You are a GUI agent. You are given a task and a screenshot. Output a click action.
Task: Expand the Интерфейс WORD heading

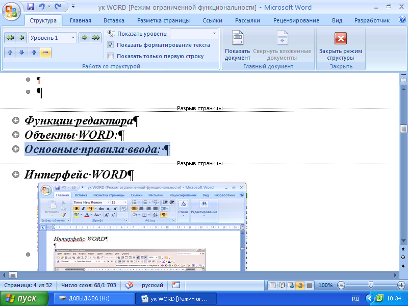tap(16, 174)
